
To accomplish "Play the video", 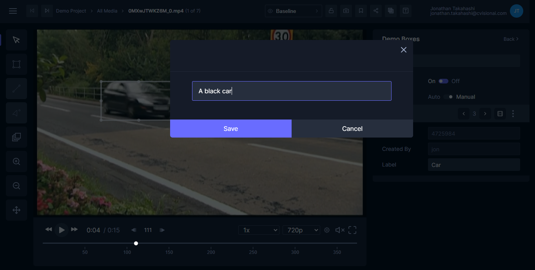I will (62, 230).
